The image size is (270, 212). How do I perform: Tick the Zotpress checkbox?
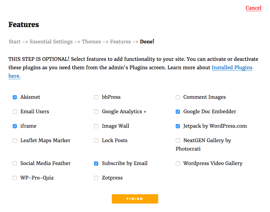click(x=96, y=178)
